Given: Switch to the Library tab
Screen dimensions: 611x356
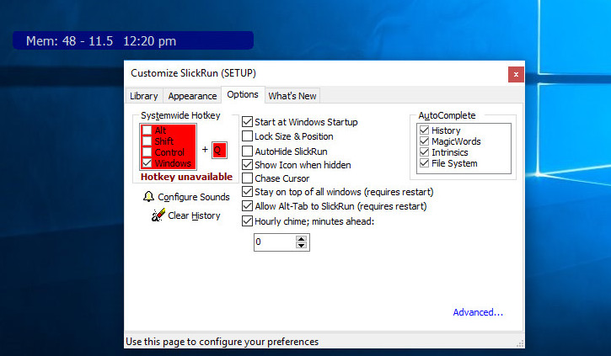Looking at the screenshot, I should [144, 96].
